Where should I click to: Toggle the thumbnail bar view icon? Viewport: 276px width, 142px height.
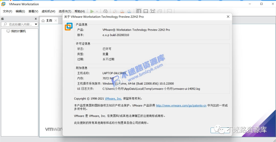pos(146,11)
